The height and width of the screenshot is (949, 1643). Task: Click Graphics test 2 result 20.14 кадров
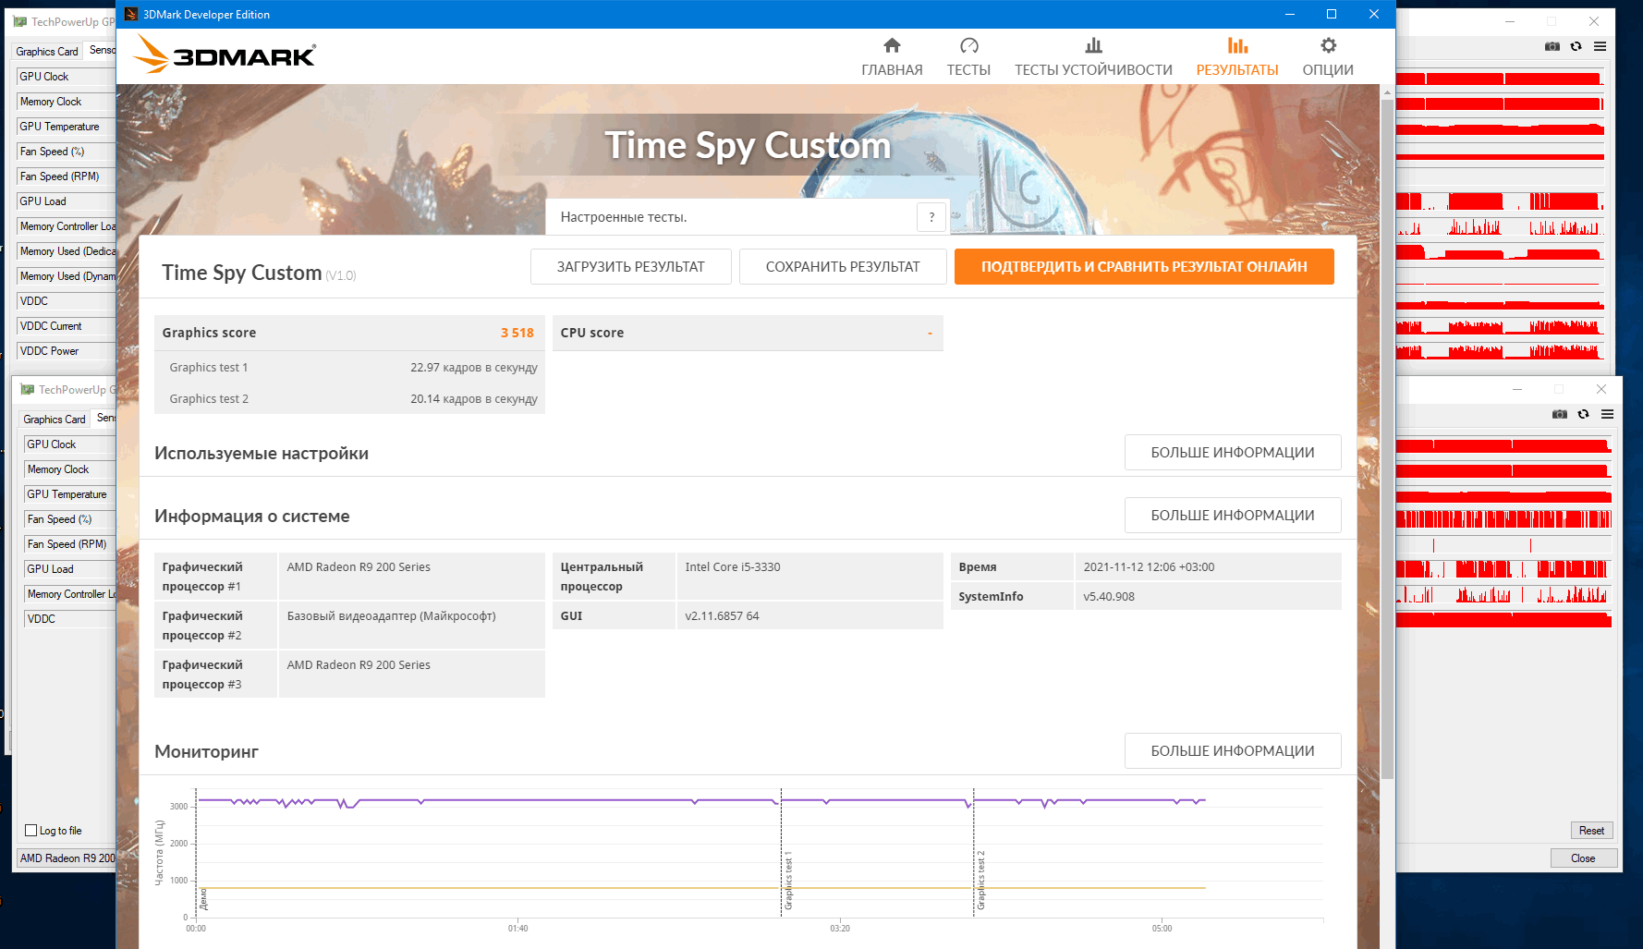point(474,399)
